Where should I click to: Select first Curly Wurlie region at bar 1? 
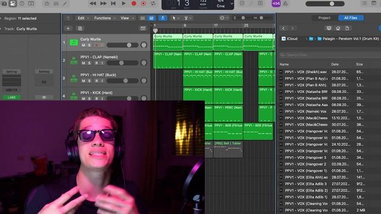pyautogui.click(x=168, y=42)
